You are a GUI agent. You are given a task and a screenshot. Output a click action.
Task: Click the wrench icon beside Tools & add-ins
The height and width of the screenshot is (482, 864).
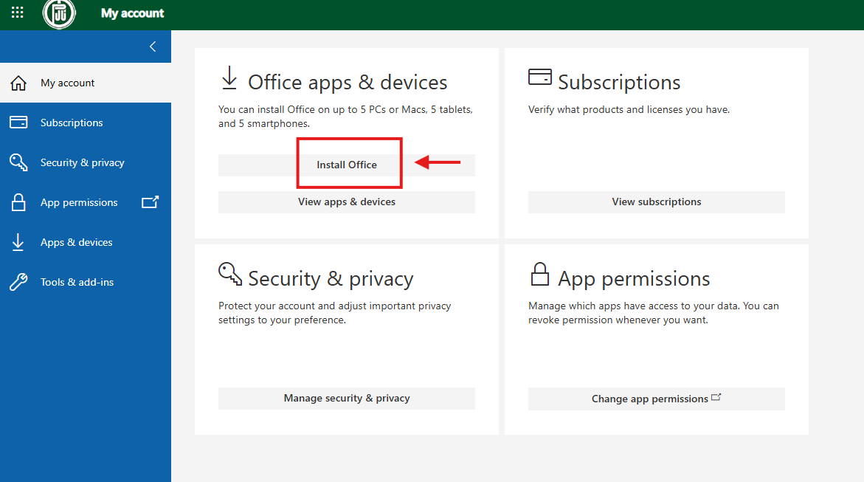point(18,282)
